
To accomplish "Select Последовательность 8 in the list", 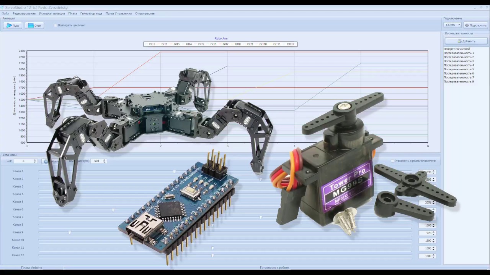I will [459, 81].
